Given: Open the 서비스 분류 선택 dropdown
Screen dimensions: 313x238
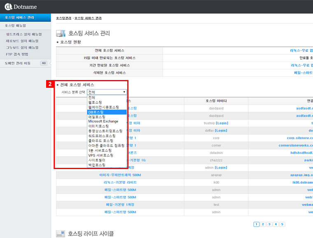Looking at the screenshot, I should pyautogui.click(x=107, y=92).
